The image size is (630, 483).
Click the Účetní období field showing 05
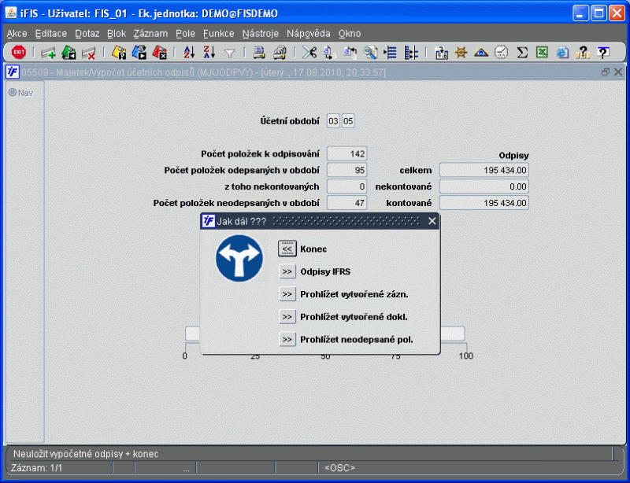coord(348,121)
